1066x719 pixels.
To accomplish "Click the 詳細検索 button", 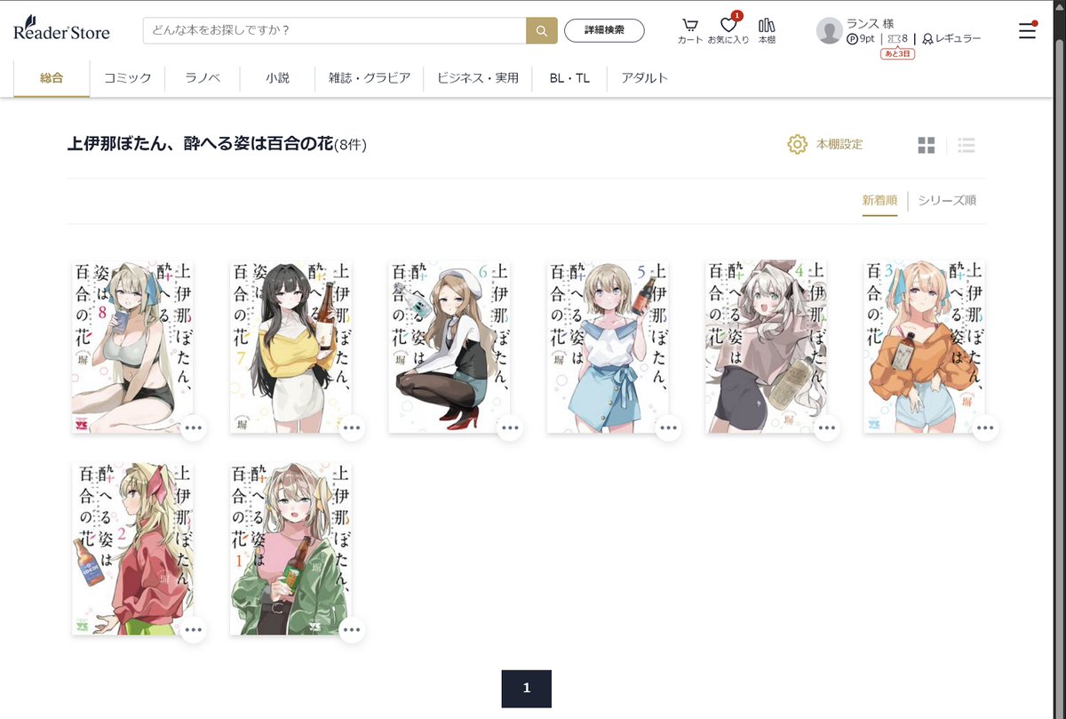I will (604, 30).
